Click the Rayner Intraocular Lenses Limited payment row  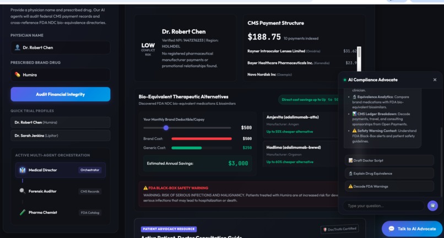[302, 51]
